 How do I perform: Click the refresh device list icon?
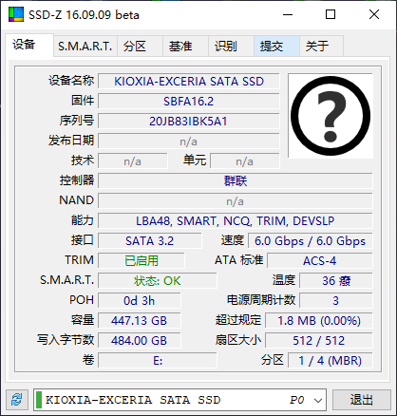(17, 400)
